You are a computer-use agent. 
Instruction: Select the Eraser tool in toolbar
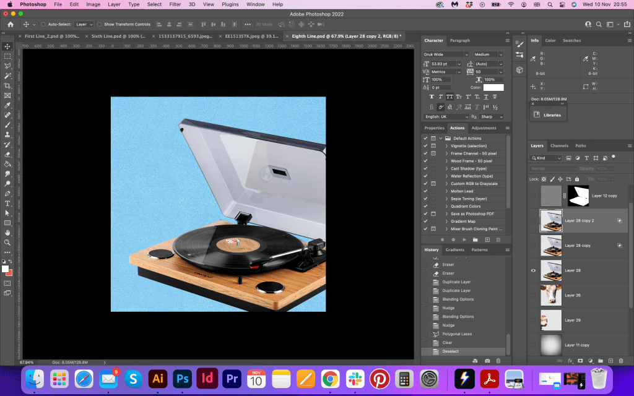click(7, 154)
